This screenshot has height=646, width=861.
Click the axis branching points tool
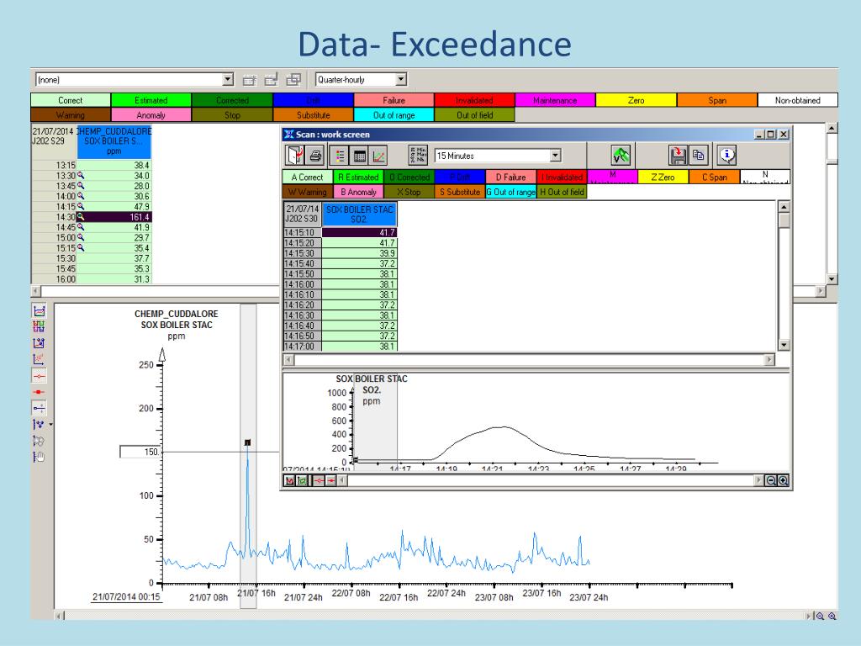[x=39, y=424]
